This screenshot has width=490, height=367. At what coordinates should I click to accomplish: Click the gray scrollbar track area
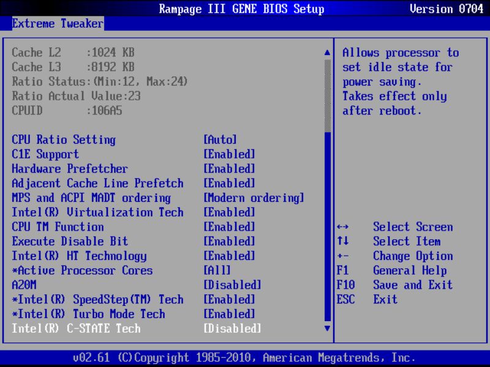pos(327,96)
